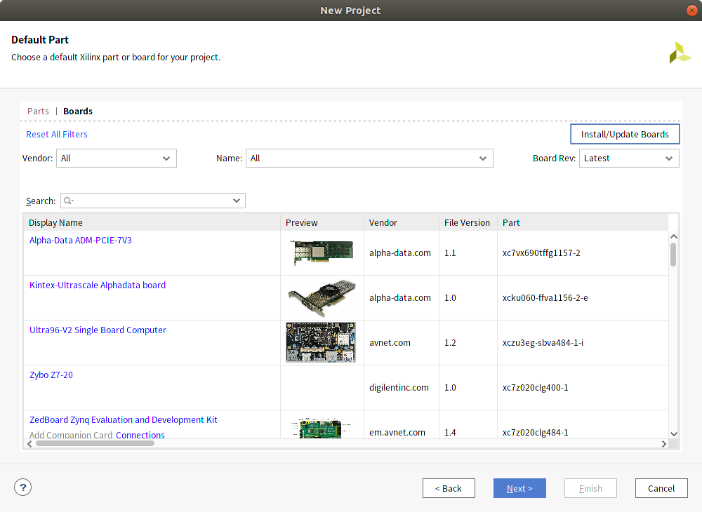Open the Name dropdown
The width and height of the screenshot is (702, 512).
(369, 159)
